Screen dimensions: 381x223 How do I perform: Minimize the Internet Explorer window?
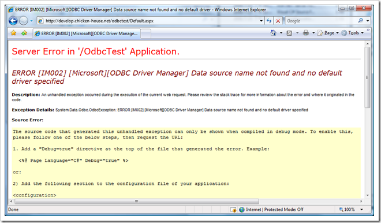[343, 8]
